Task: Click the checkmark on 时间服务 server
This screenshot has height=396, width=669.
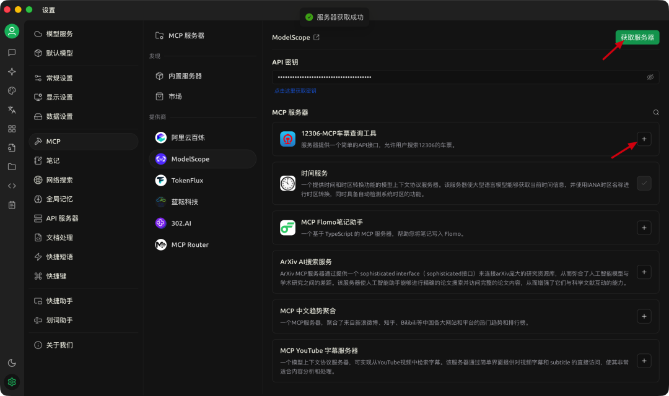Action: (x=644, y=183)
